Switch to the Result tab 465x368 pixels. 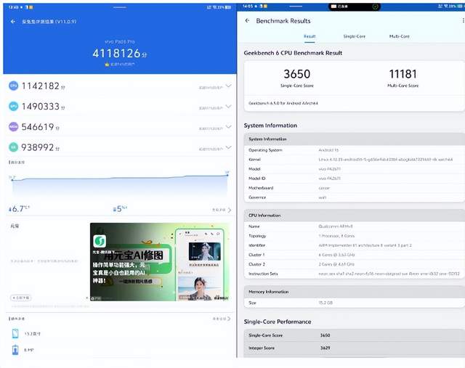tap(310, 36)
